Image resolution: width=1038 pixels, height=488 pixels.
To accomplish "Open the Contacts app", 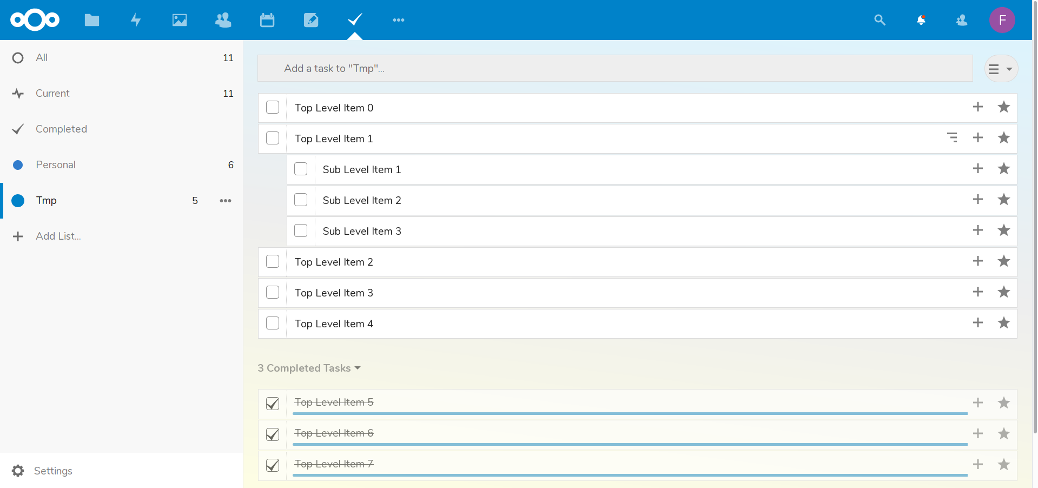I will click(x=223, y=20).
